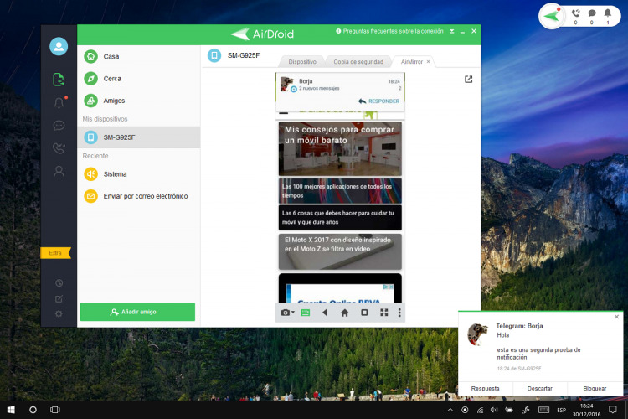Viewport: 628px width, 419px height.
Task: Open the call log icon in the sidebar
Action: pyautogui.click(x=59, y=148)
